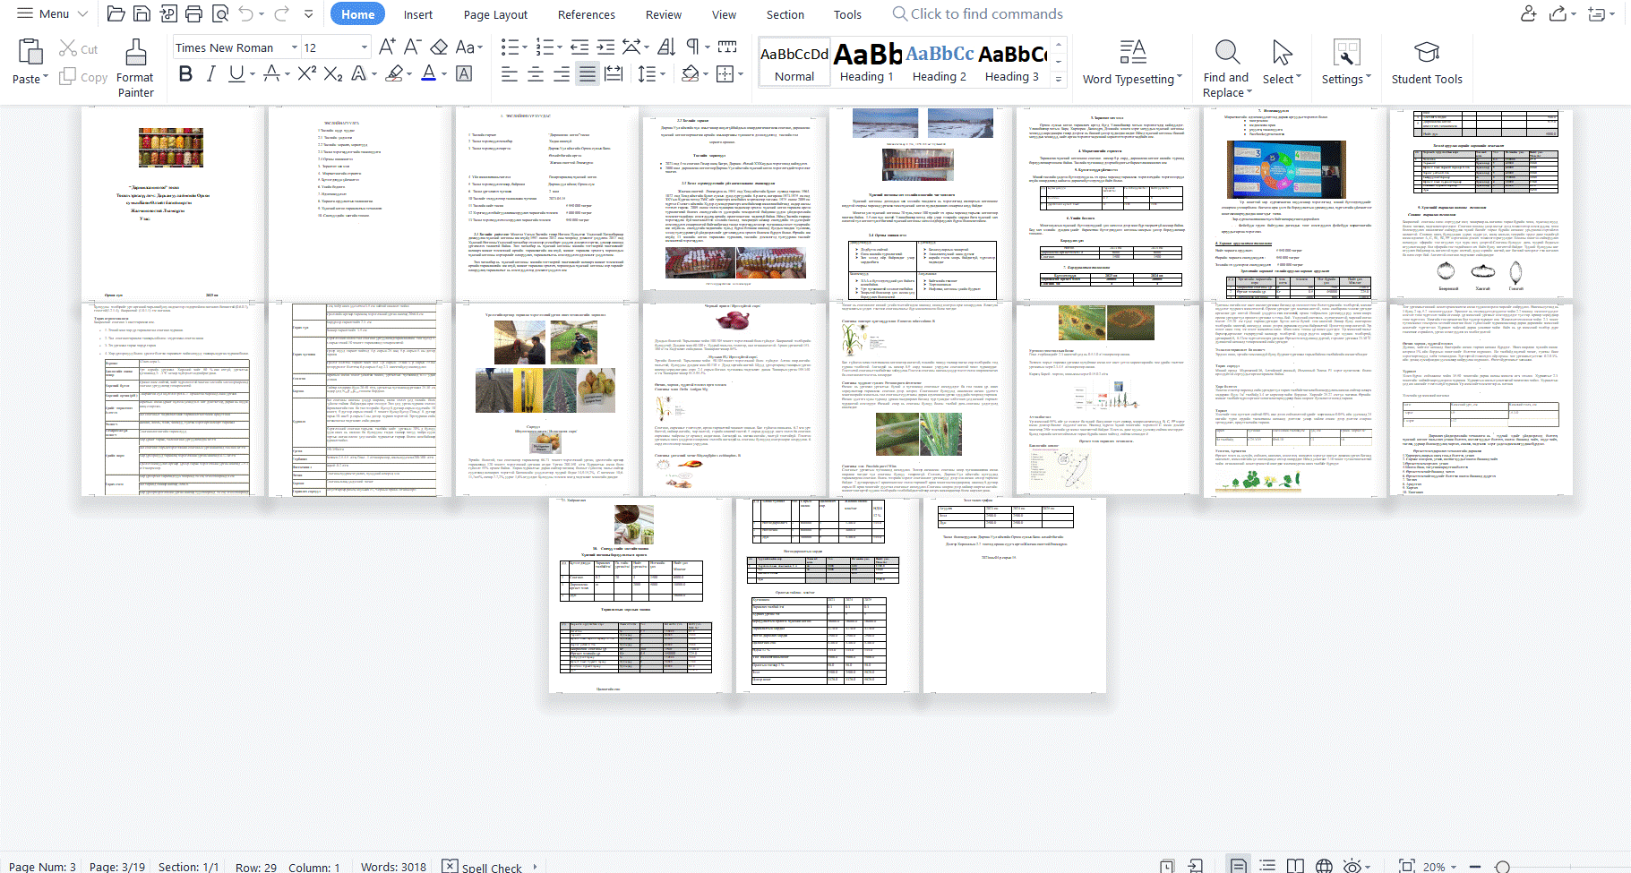Click the Print icon in quick access bar

[x=193, y=13]
